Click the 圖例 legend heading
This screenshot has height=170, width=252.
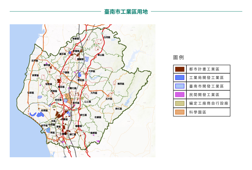click(x=178, y=57)
